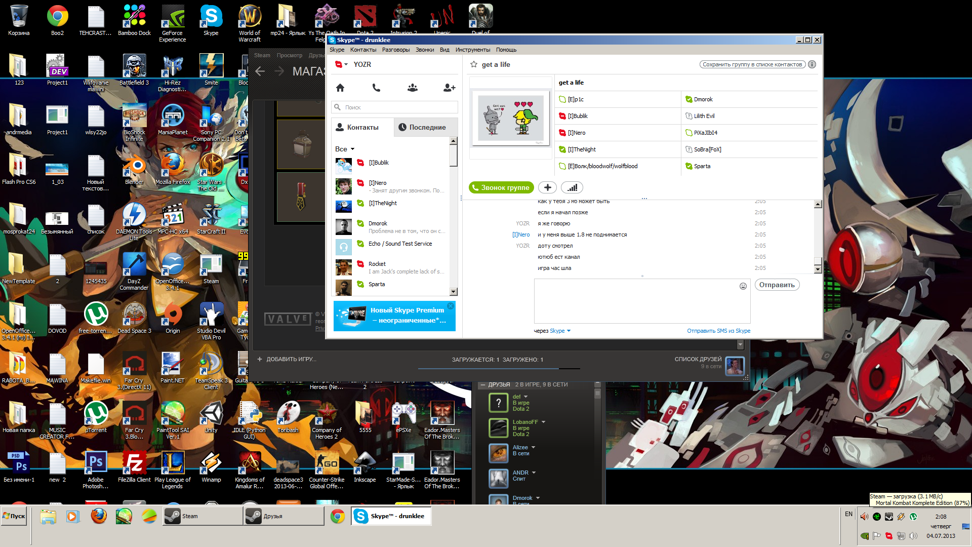Open the Разговоры menu in Skype
Image resolution: width=972 pixels, height=547 pixels.
click(x=396, y=50)
